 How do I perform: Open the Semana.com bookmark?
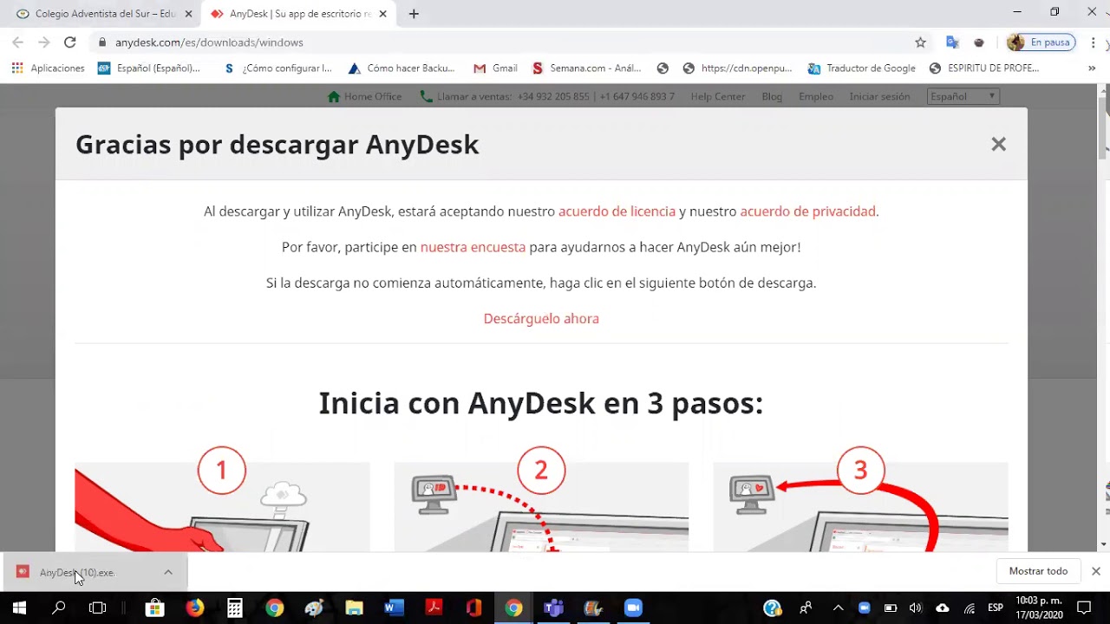tap(586, 68)
